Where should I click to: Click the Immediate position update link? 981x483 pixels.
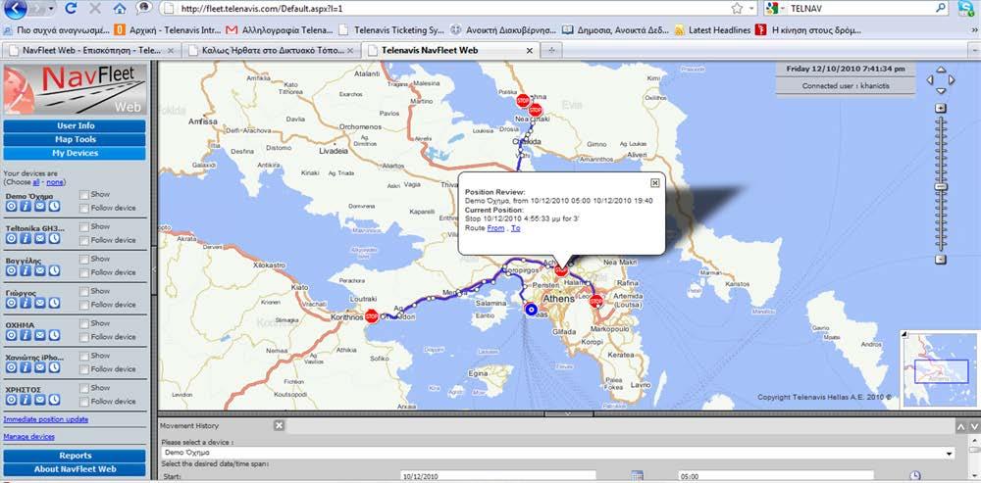pos(46,419)
